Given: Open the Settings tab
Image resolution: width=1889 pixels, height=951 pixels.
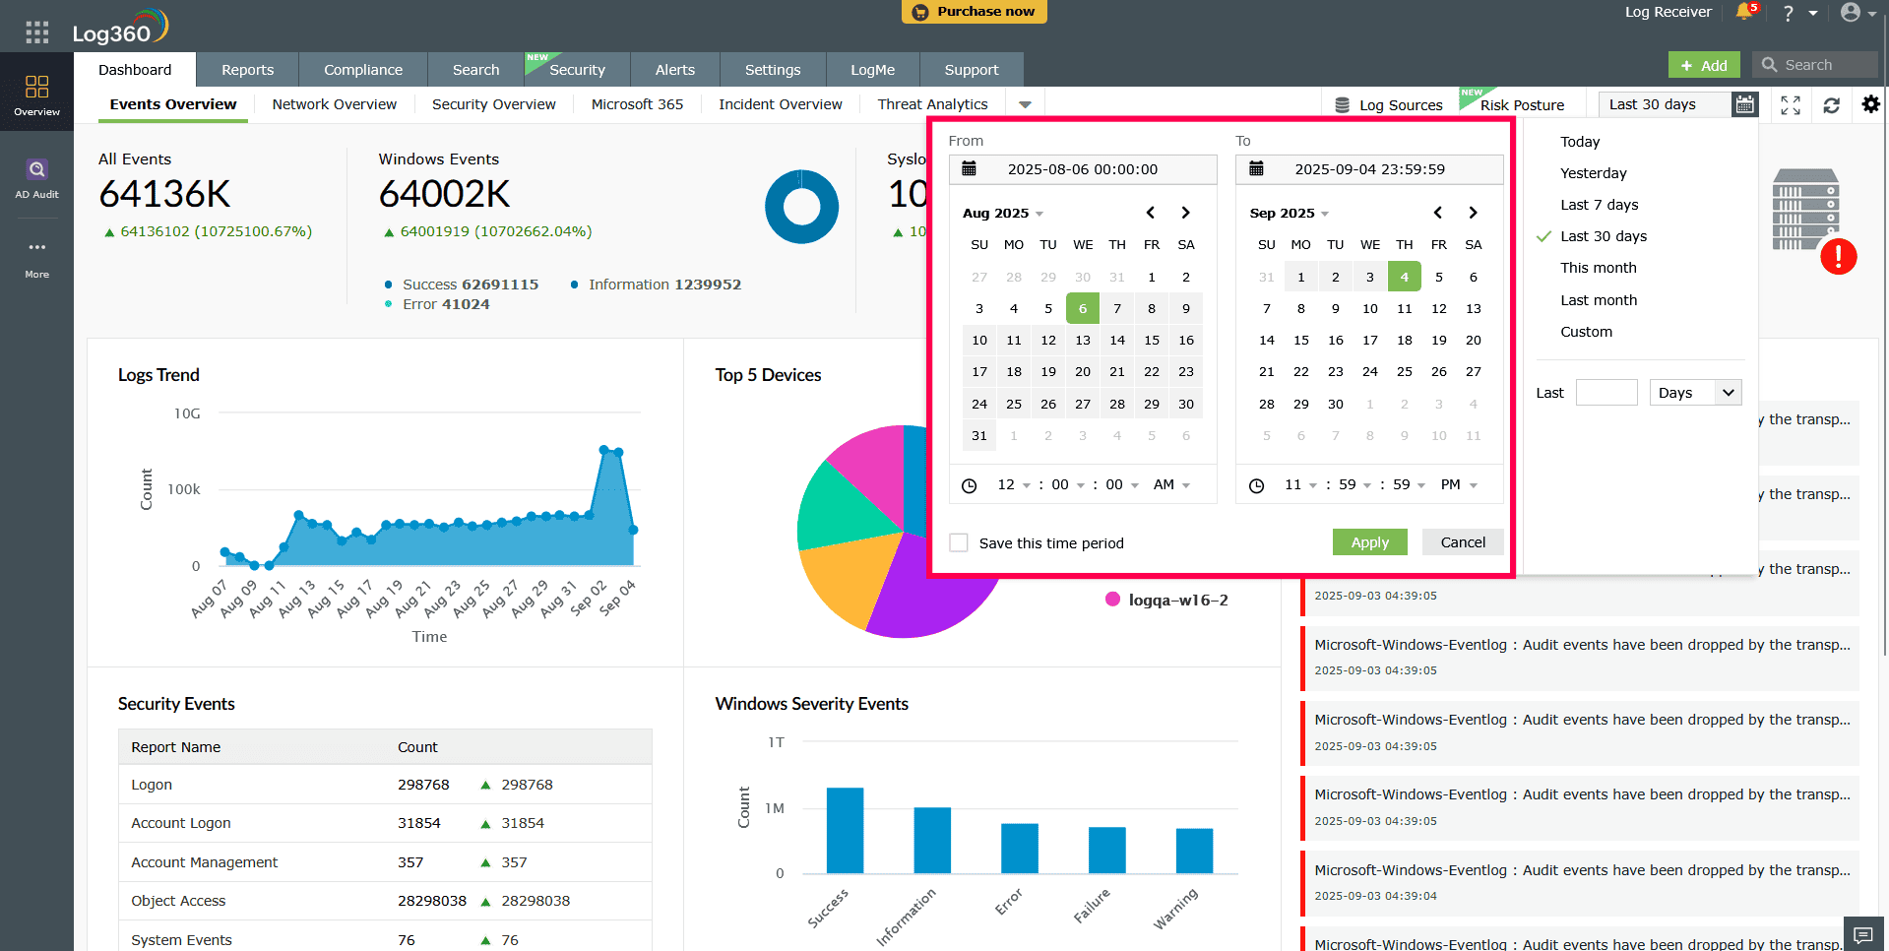Looking at the screenshot, I should (773, 70).
